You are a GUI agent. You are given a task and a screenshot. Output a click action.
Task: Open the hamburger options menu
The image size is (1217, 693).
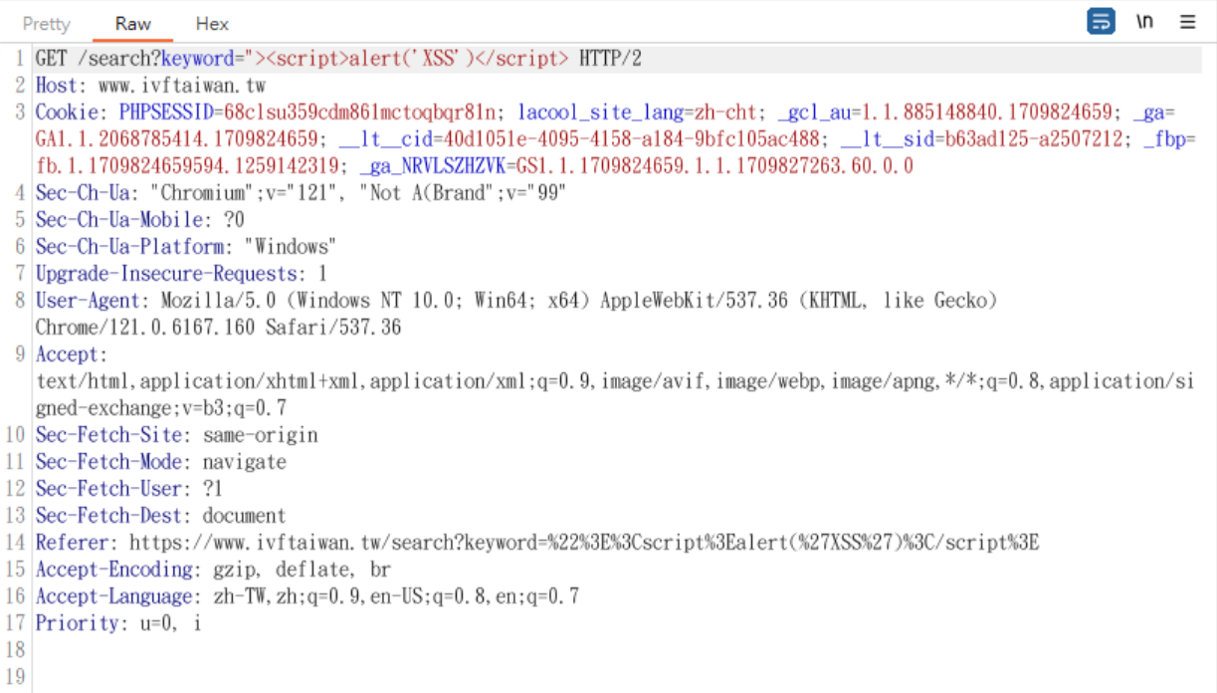(1188, 22)
